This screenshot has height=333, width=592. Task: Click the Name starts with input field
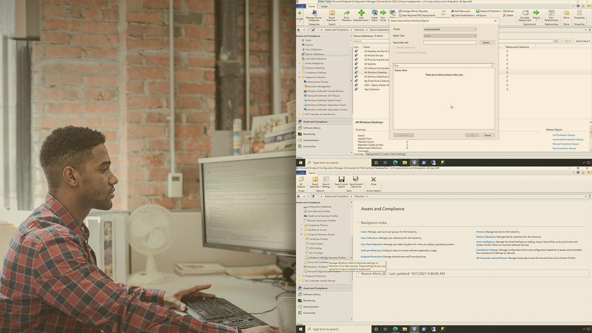click(x=450, y=43)
